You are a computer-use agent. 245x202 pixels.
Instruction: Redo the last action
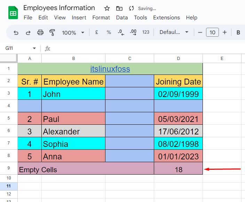28,33
